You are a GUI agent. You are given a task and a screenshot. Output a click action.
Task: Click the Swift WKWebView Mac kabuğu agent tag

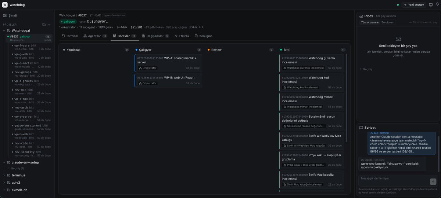(x=304, y=146)
